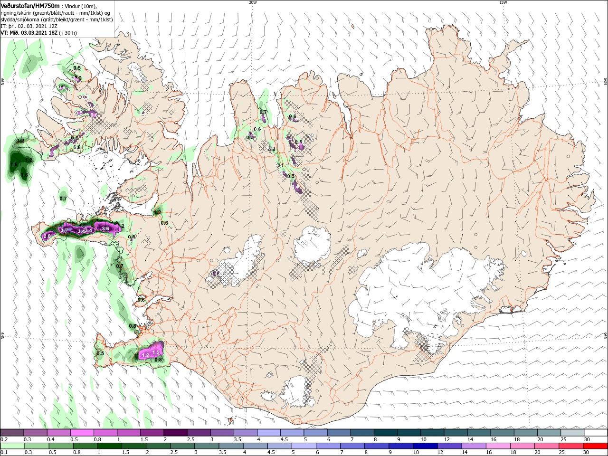Click the '12' label on the upper scale
608x456 pixels.
[x=448, y=439]
